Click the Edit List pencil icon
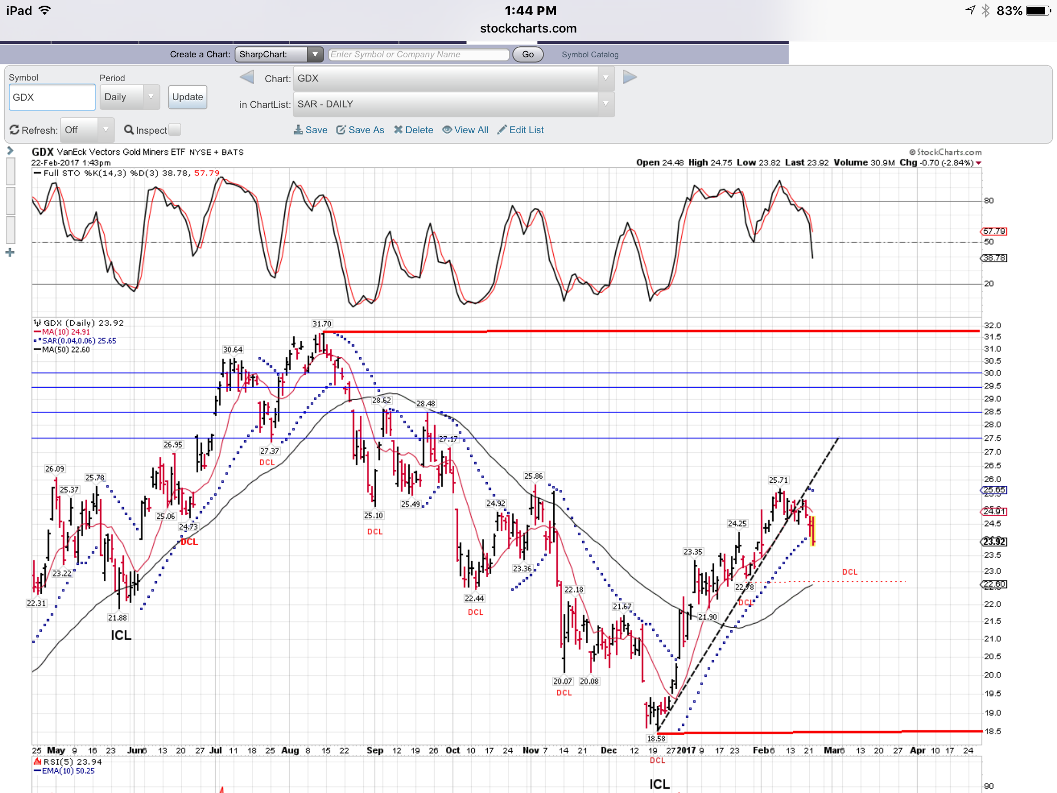 502,130
